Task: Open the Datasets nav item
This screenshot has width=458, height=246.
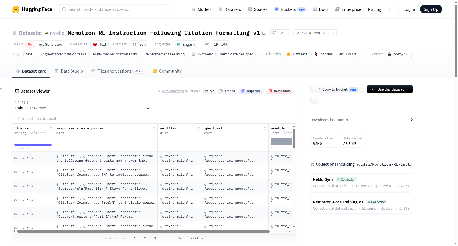Action: point(230,9)
